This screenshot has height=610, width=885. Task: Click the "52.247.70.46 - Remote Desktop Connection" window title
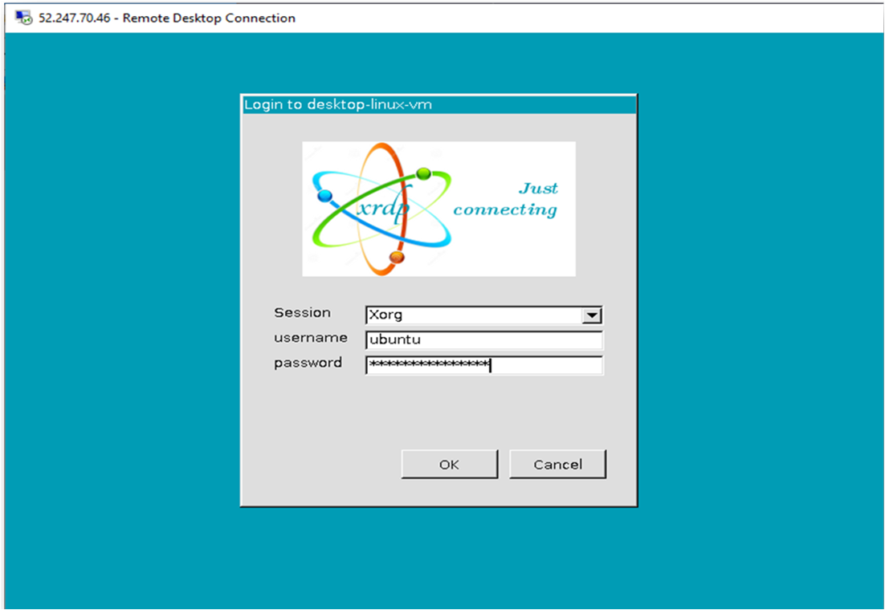167,18
